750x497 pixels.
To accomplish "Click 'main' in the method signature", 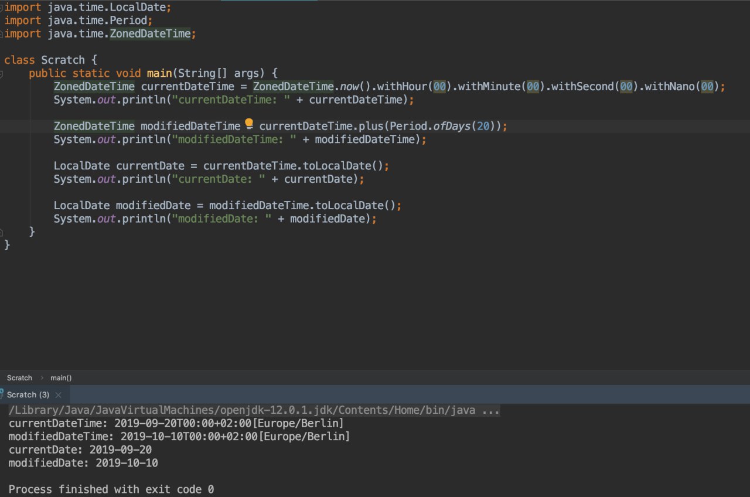I will [x=159, y=73].
